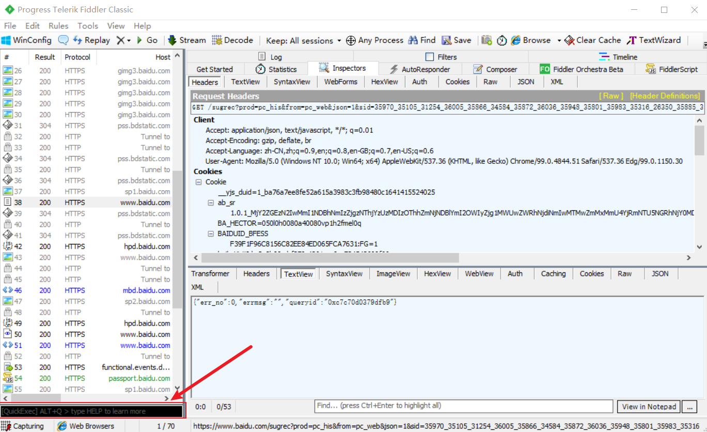Image resolution: width=707 pixels, height=432 pixels.
Task: Open the WinConfig tool
Action: point(26,40)
